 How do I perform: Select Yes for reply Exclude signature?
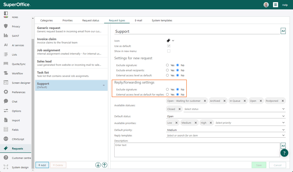tap(167, 89)
